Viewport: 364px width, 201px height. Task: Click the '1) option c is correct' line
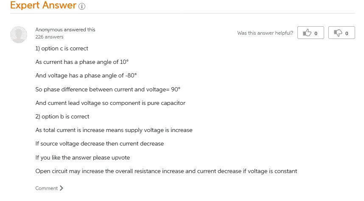[x=62, y=48]
